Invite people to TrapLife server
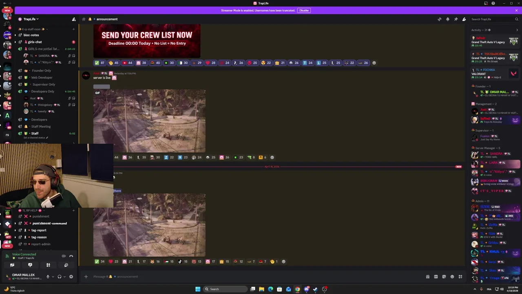The width and height of the screenshot is (522, 294). [x=74, y=19]
